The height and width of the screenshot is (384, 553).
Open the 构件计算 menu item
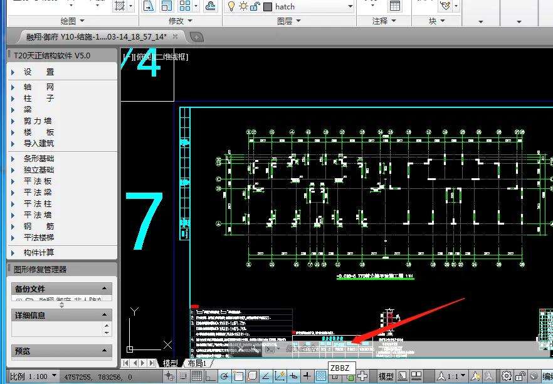[x=39, y=252]
